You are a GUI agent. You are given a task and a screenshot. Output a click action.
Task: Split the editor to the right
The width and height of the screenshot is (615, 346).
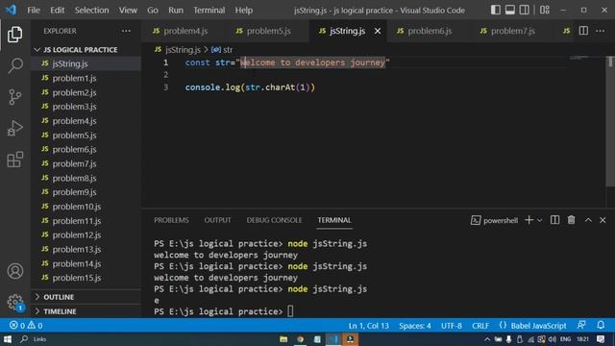coord(583,31)
